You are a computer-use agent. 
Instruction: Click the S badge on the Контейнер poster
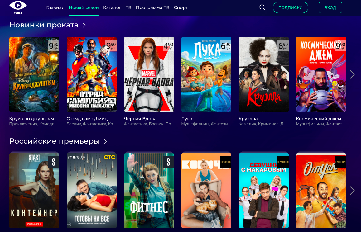(x=54, y=162)
